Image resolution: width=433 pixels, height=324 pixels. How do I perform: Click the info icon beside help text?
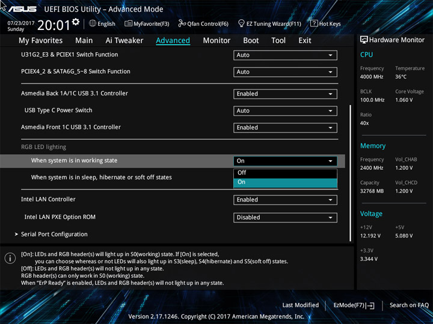coord(10,258)
